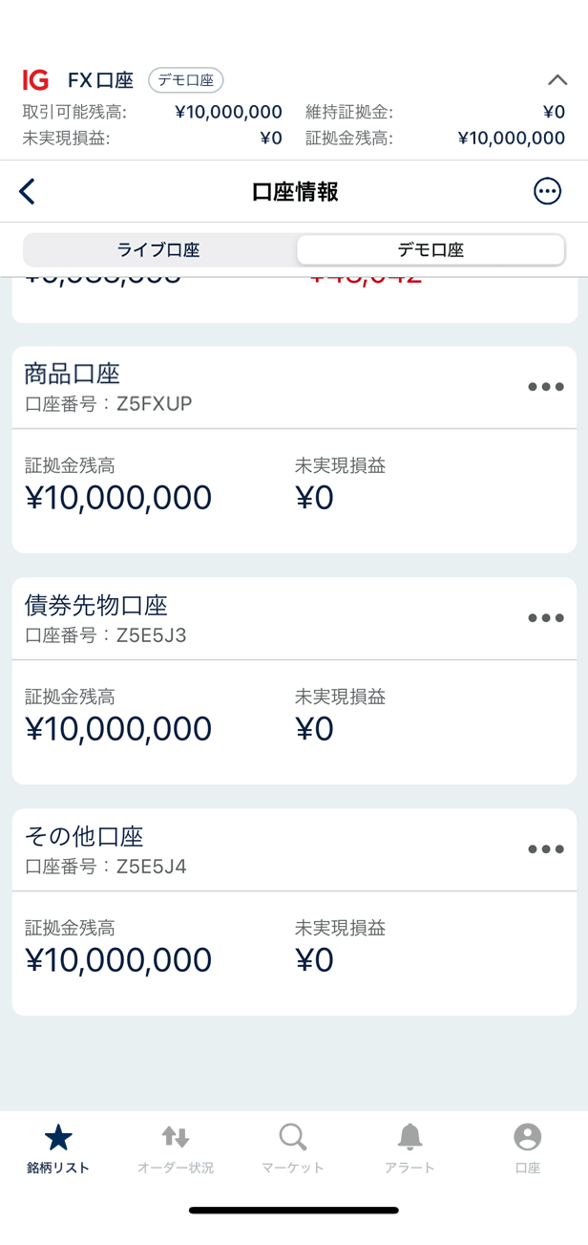Tap the 口座情報 page title
The width and height of the screenshot is (588, 1245).
click(295, 192)
